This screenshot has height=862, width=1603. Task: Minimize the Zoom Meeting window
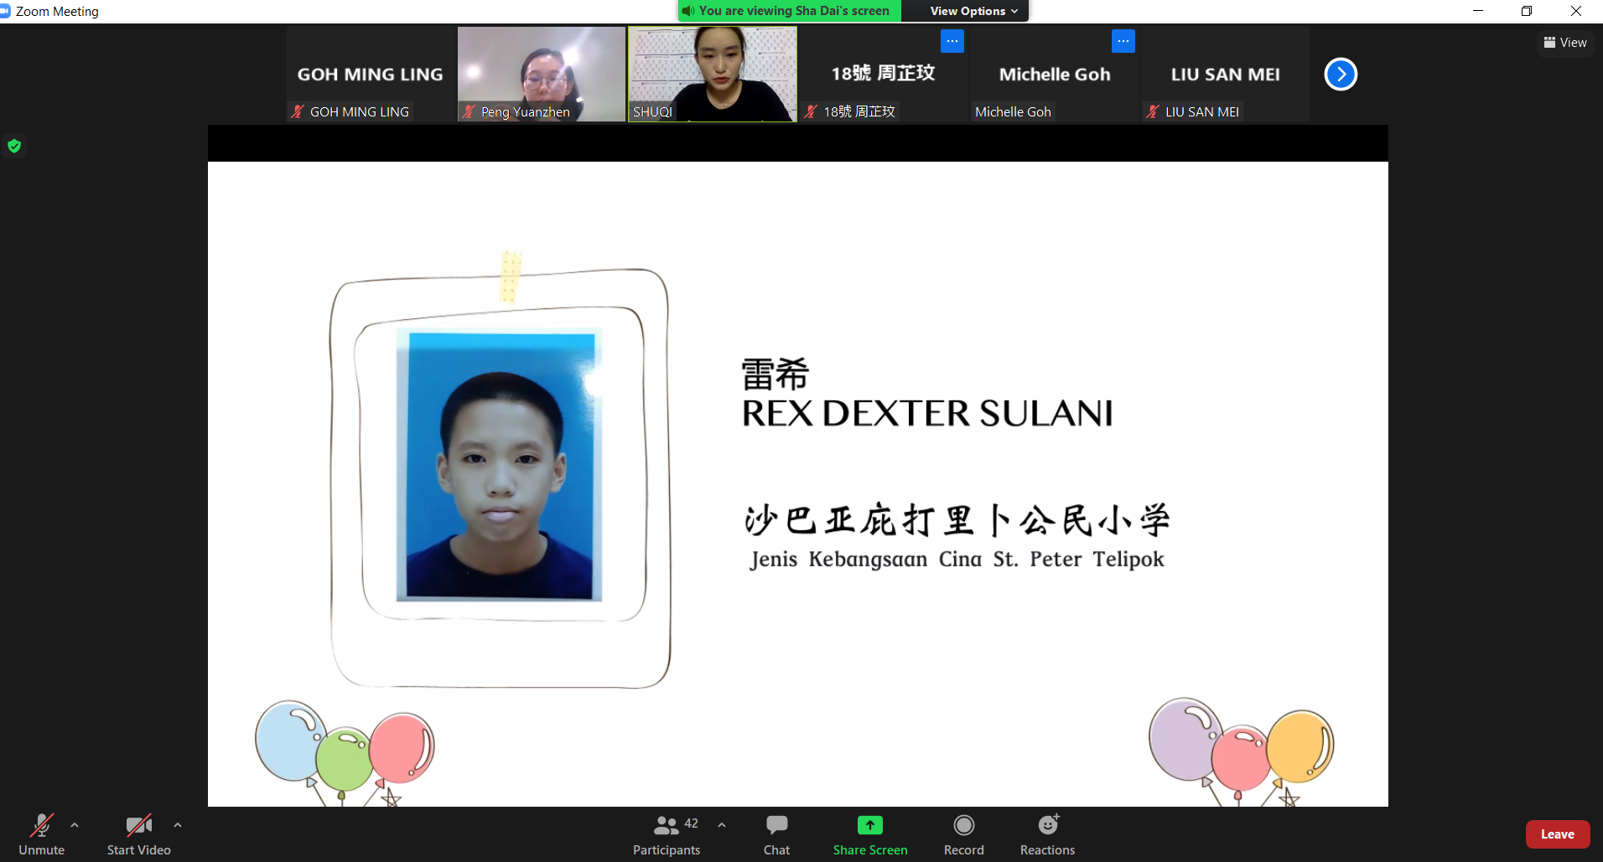1478,11
